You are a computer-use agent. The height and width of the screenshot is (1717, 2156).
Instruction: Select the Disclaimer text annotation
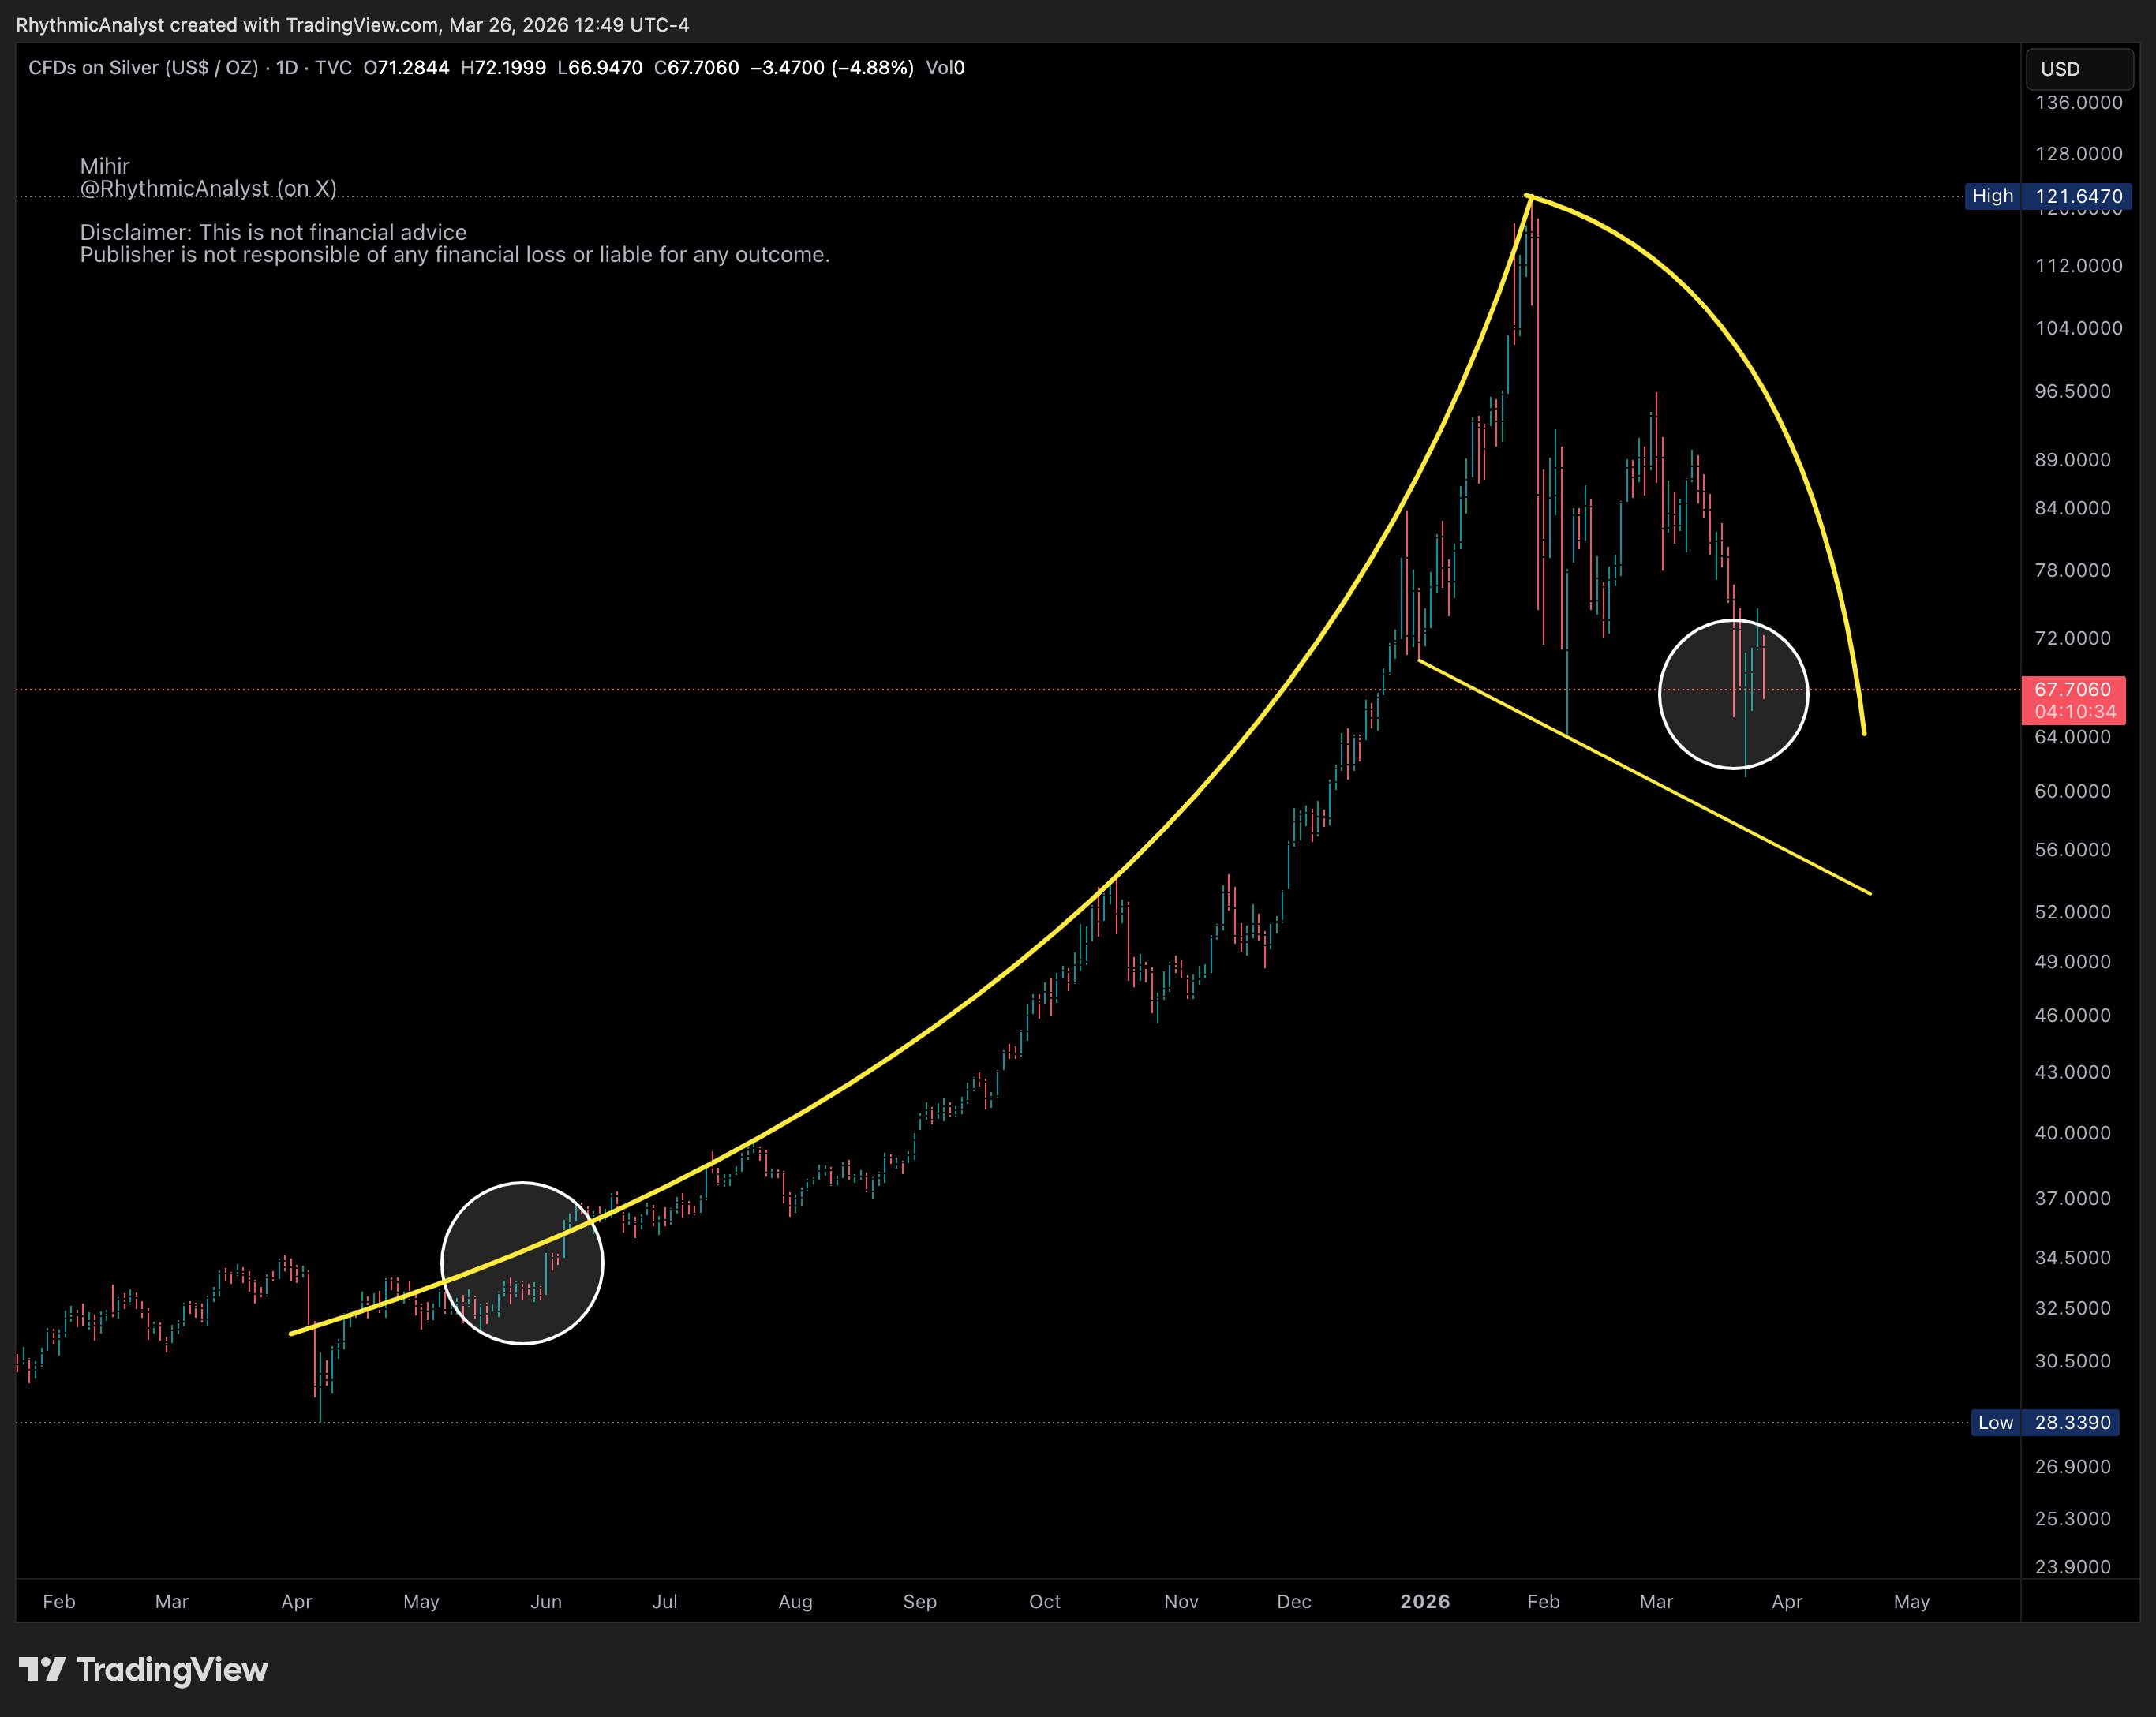(x=273, y=232)
